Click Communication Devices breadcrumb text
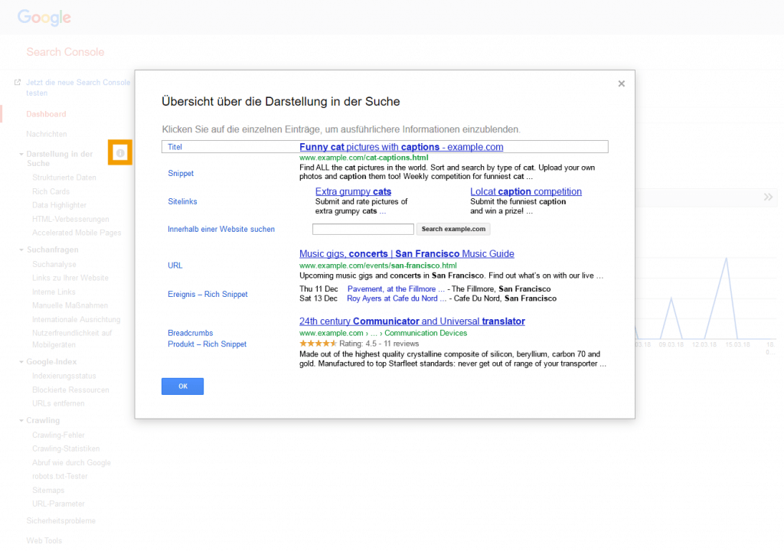Viewport: 784px width, 551px height. pyautogui.click(x=426, y=333)
